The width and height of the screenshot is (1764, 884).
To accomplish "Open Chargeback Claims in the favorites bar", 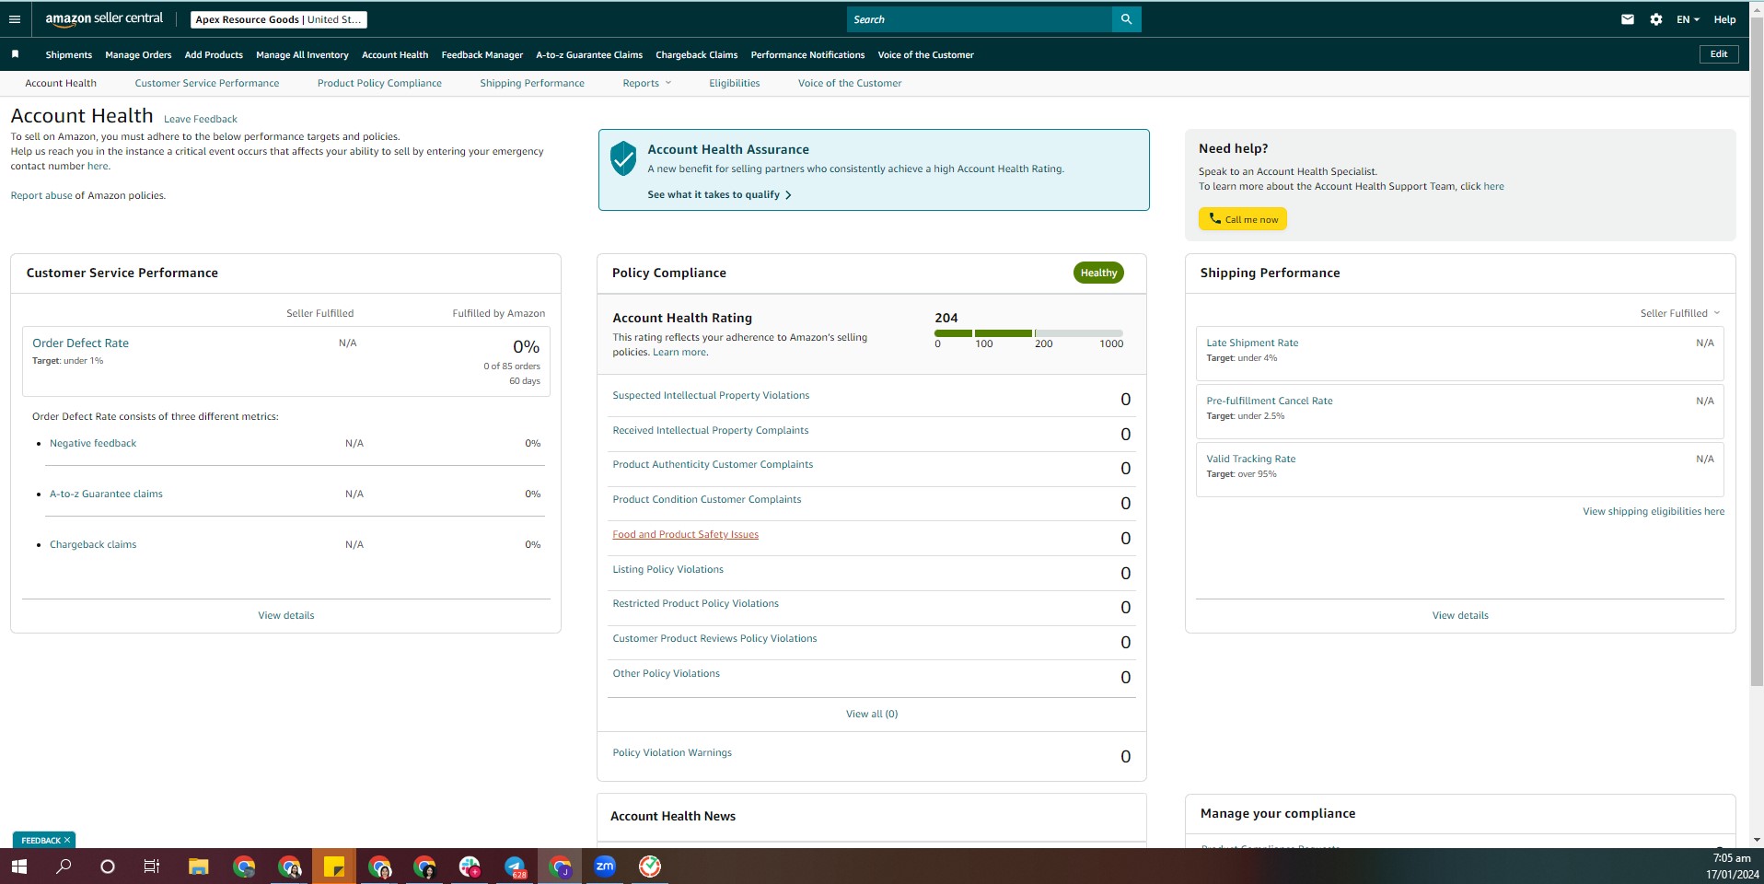I will (697, 54).
